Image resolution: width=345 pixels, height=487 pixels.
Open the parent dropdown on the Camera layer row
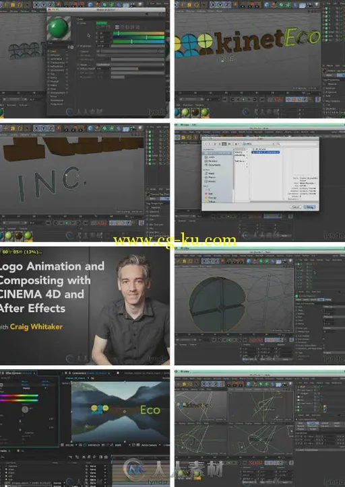tap(97, 466)
